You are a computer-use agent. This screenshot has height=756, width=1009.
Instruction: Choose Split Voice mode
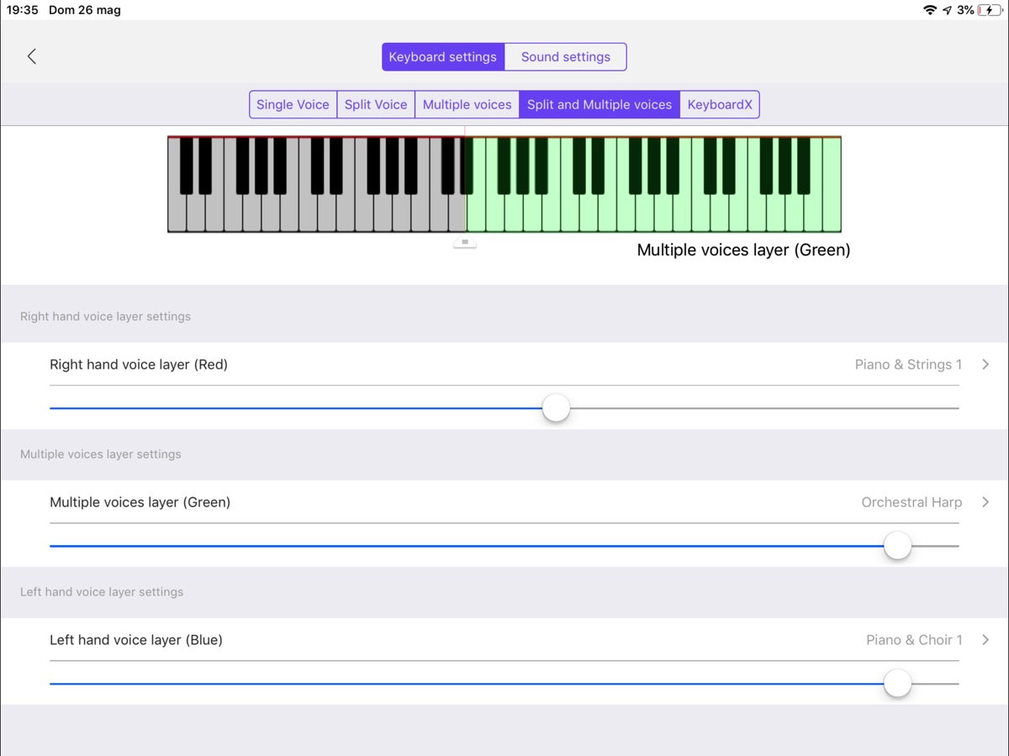click(376, 105)
